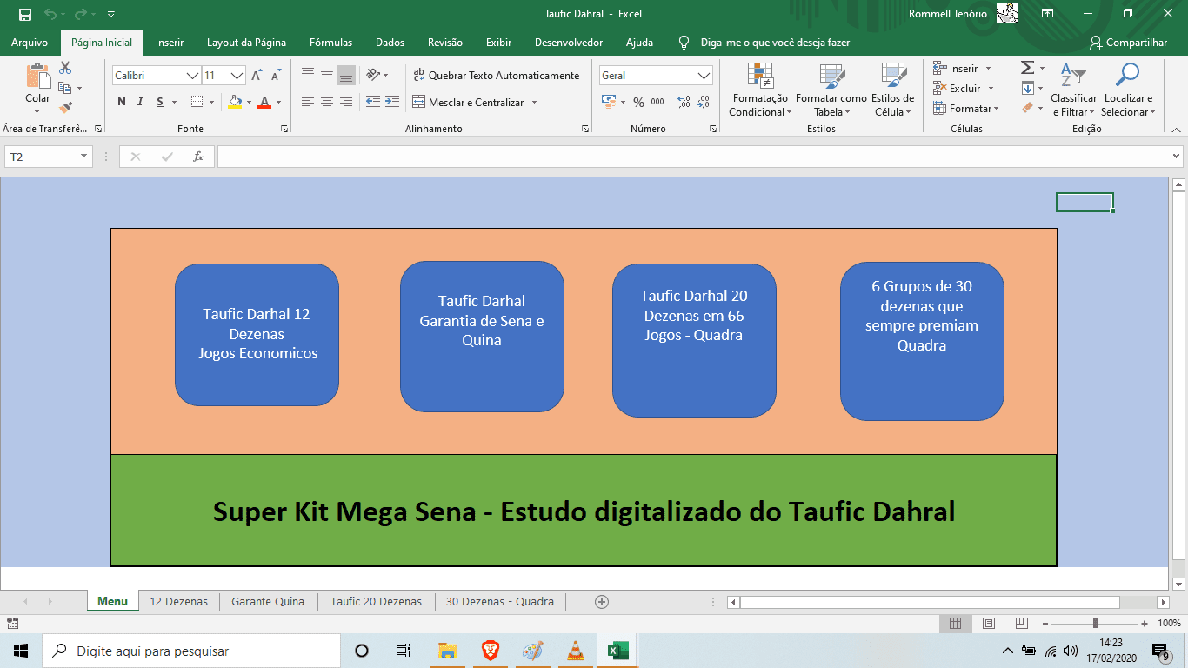Click the Copy icon in clipboard group
1188x668 pixels.
[65, 88]
